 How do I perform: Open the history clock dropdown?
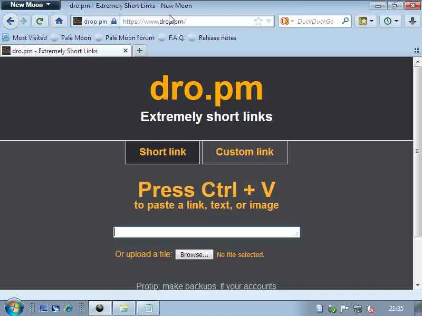coord(391,21)
